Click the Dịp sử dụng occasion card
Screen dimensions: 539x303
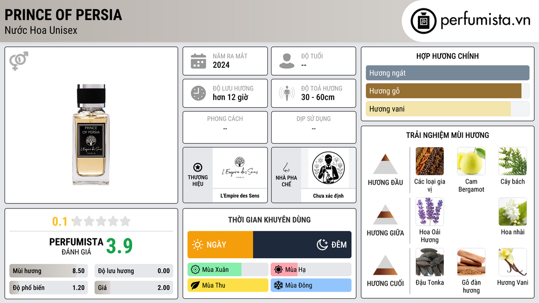click(314, 127)
